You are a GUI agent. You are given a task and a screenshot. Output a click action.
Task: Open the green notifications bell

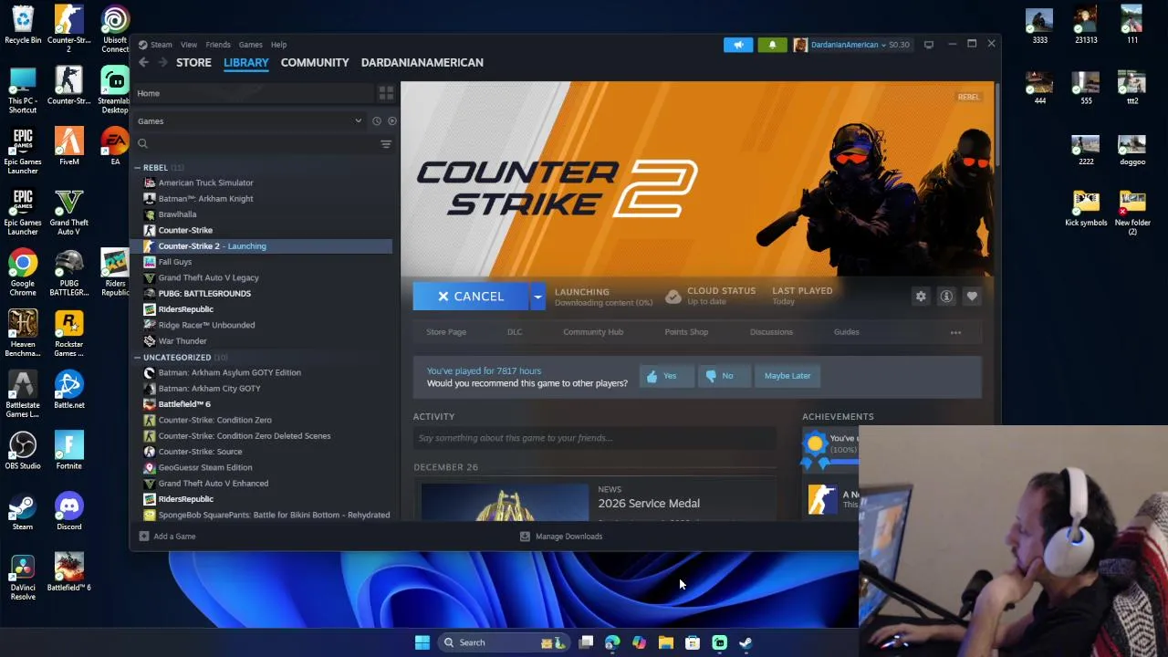772,45
